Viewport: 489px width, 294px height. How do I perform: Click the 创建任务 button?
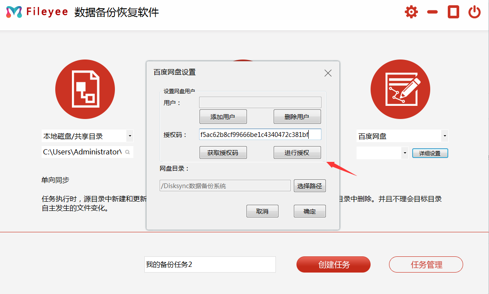[333, 264]
